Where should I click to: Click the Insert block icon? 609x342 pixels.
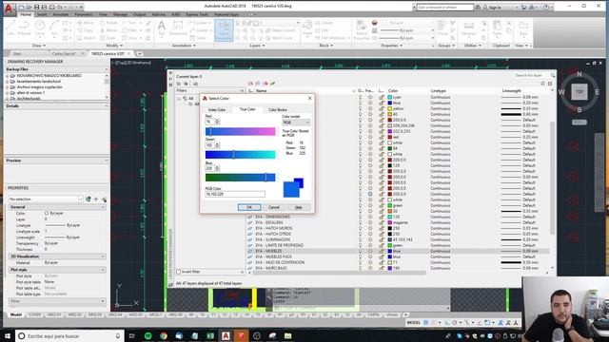pos(307,28)
